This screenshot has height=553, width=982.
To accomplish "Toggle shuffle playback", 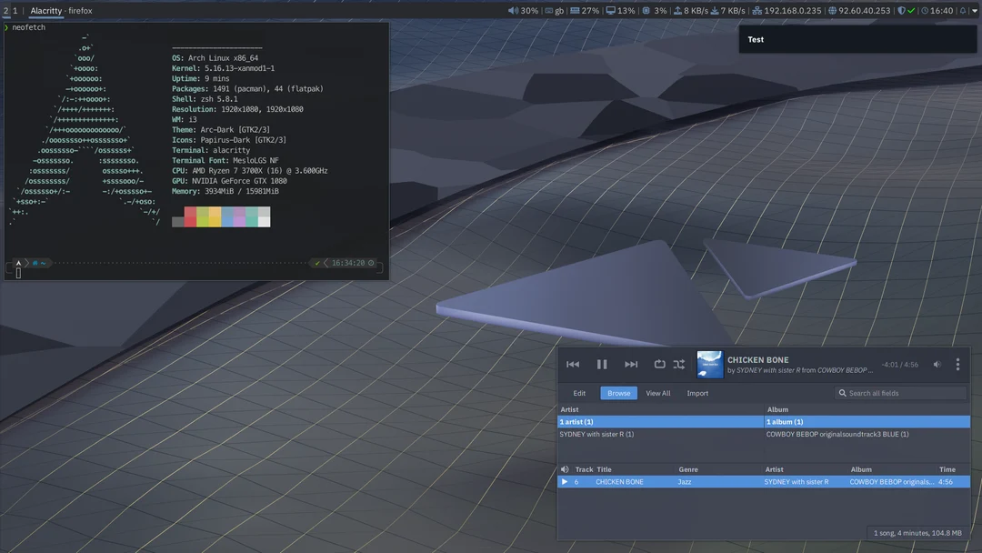I will pos(679,365).
